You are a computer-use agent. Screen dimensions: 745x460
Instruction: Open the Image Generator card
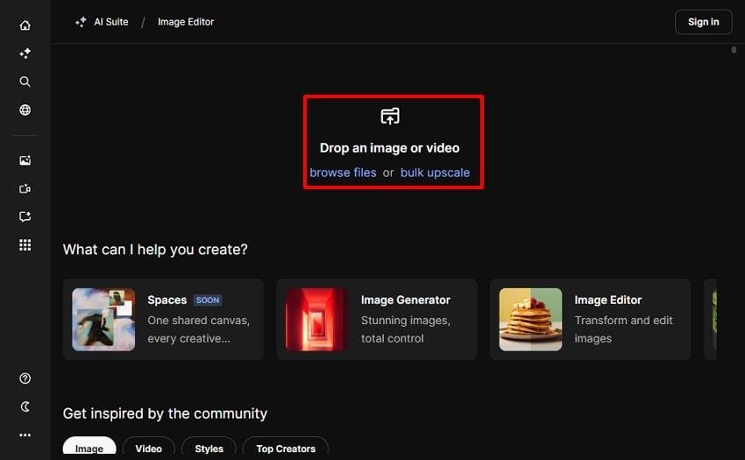[x=376, y=319]
